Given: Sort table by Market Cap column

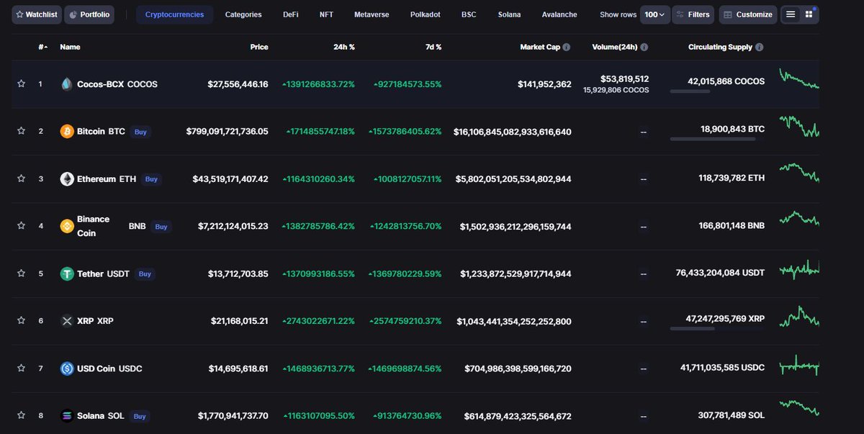Looking at the screenshot, I should click(540, 47).
